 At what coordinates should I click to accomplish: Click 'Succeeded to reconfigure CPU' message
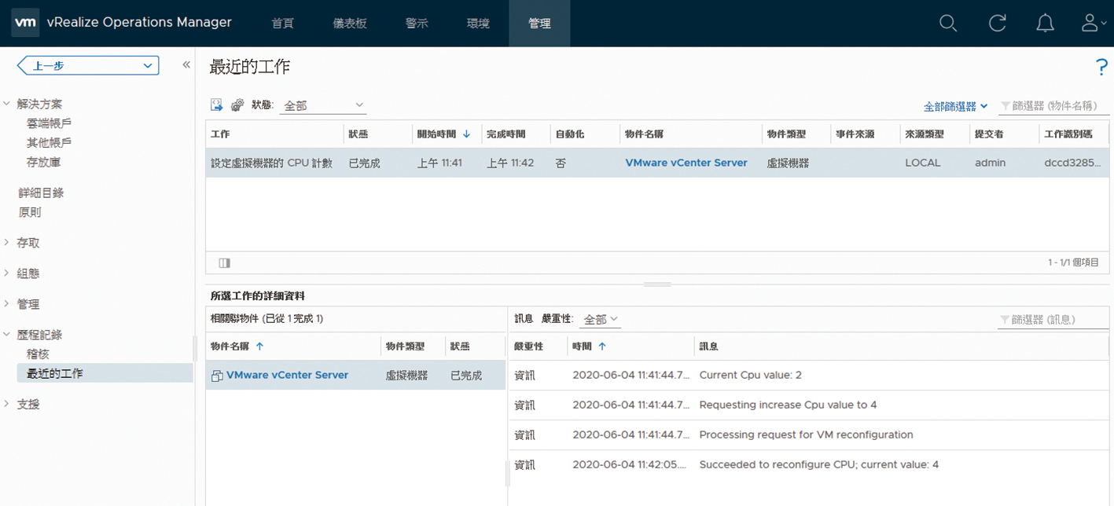[x=818, y=464]
